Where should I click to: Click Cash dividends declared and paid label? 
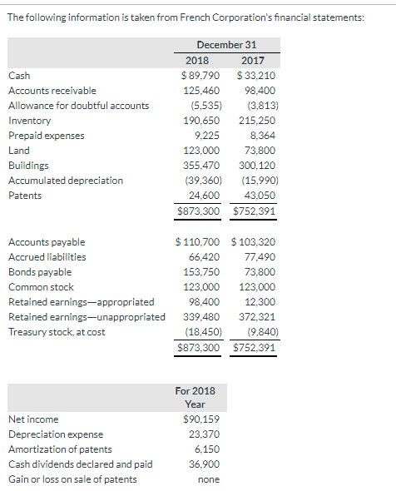click(x=81, y=464)
